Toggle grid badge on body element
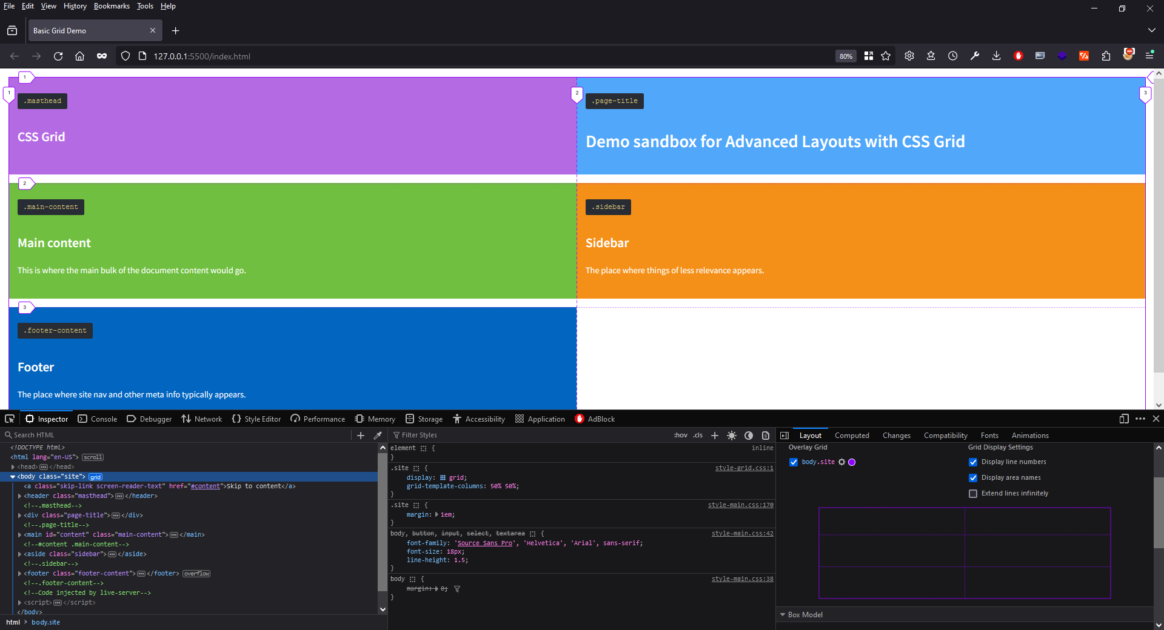The width and height of the screenshot is (1164, 630). tap(96, 477)
